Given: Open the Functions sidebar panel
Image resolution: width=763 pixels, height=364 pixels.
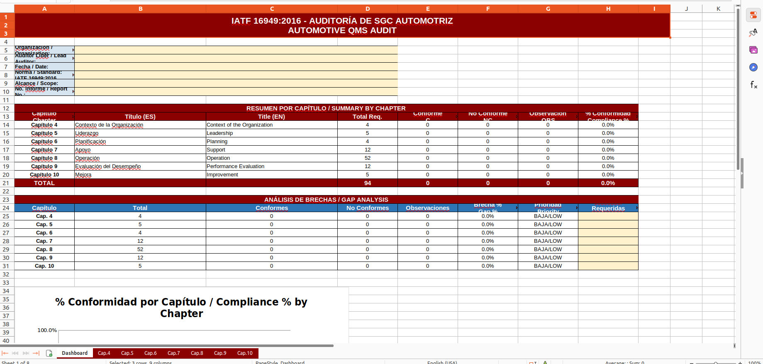Looking at the screenshot, I should tap(753, 85).
